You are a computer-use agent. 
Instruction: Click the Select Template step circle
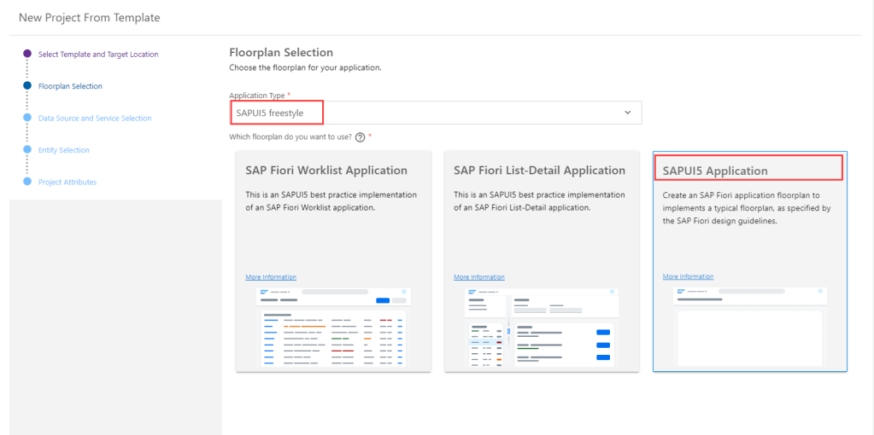27,54
